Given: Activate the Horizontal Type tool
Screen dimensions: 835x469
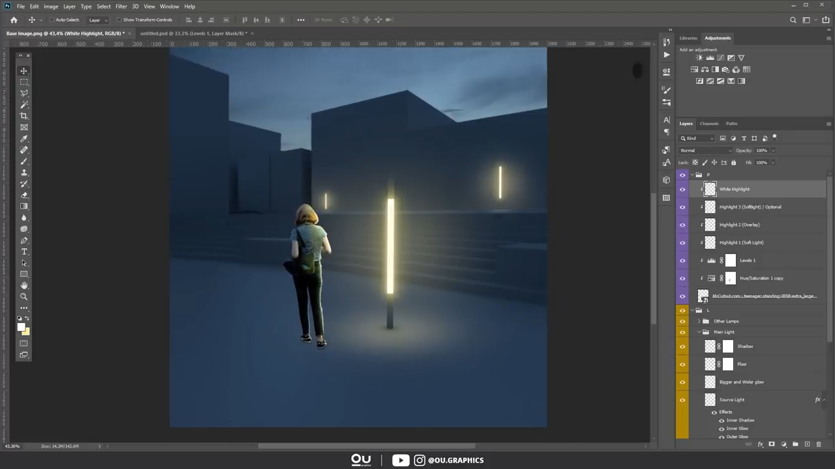Looking at the screenshot, I should click(x=24, y=252).
